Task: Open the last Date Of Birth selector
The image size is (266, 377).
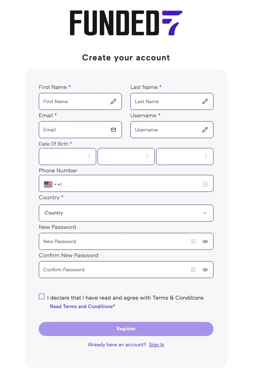Action: click(185, 157)
